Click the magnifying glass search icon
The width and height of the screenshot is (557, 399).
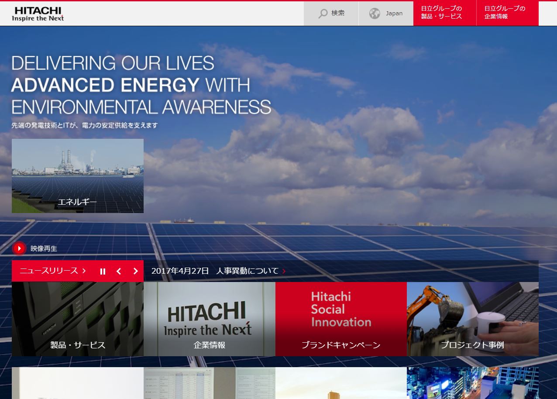click(323, 14)
